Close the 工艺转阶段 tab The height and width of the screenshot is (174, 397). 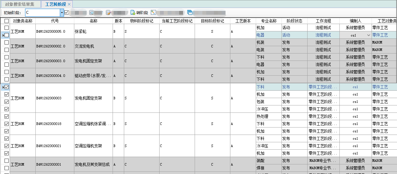coord(69,4)
